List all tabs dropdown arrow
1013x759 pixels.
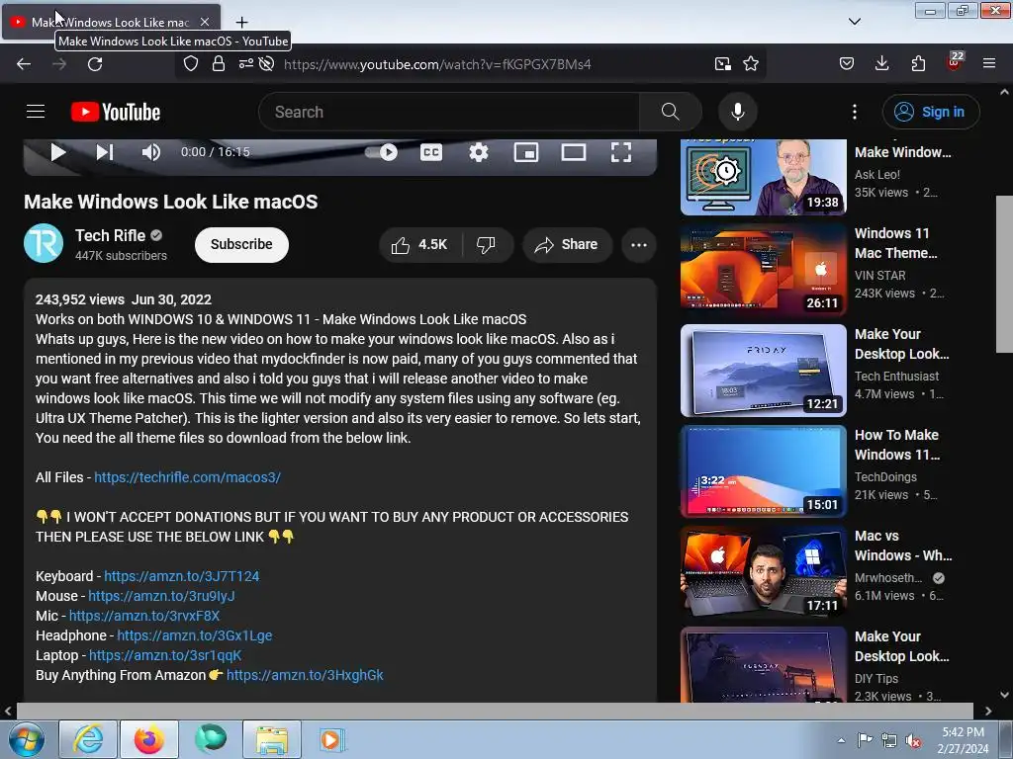point(855,22)
